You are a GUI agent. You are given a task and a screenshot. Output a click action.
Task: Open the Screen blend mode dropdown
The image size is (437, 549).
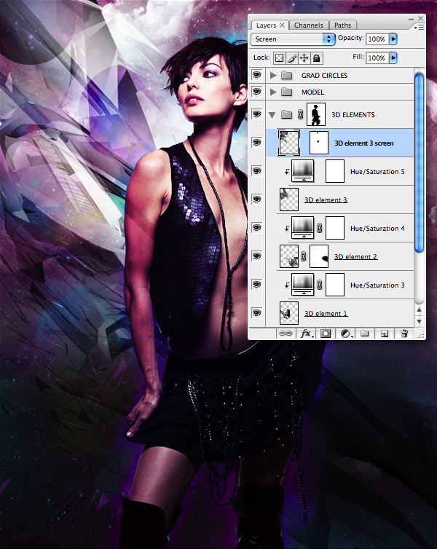pos(293,39)
